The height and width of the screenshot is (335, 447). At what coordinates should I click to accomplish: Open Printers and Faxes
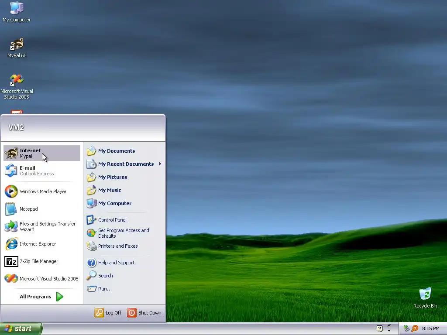point(124,246)
